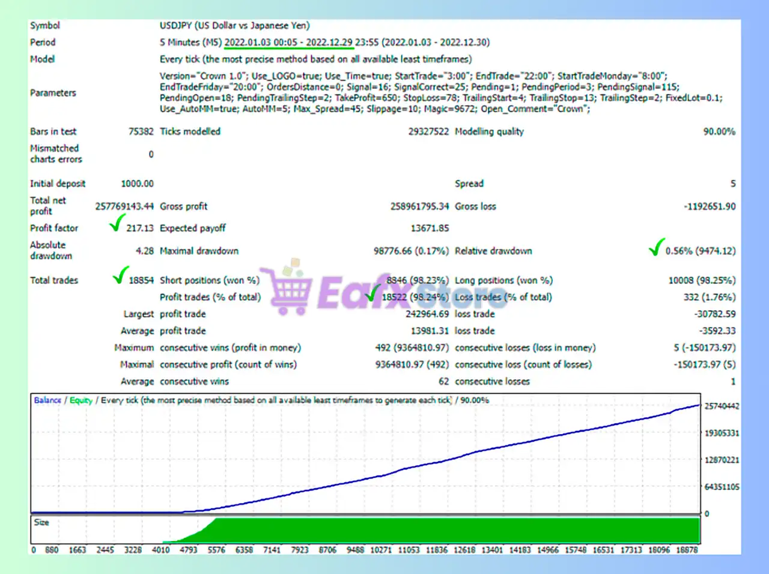Screen dimensions: 769x574
Task: Click the green Size volume area
Action: point(457,530)
